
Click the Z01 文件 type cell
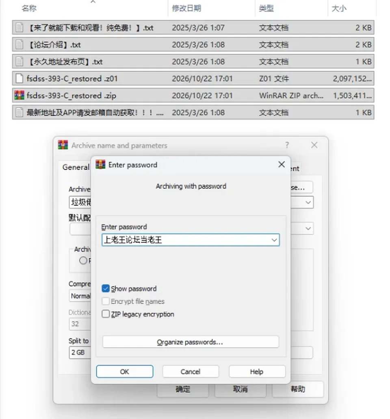pos(274,79)
